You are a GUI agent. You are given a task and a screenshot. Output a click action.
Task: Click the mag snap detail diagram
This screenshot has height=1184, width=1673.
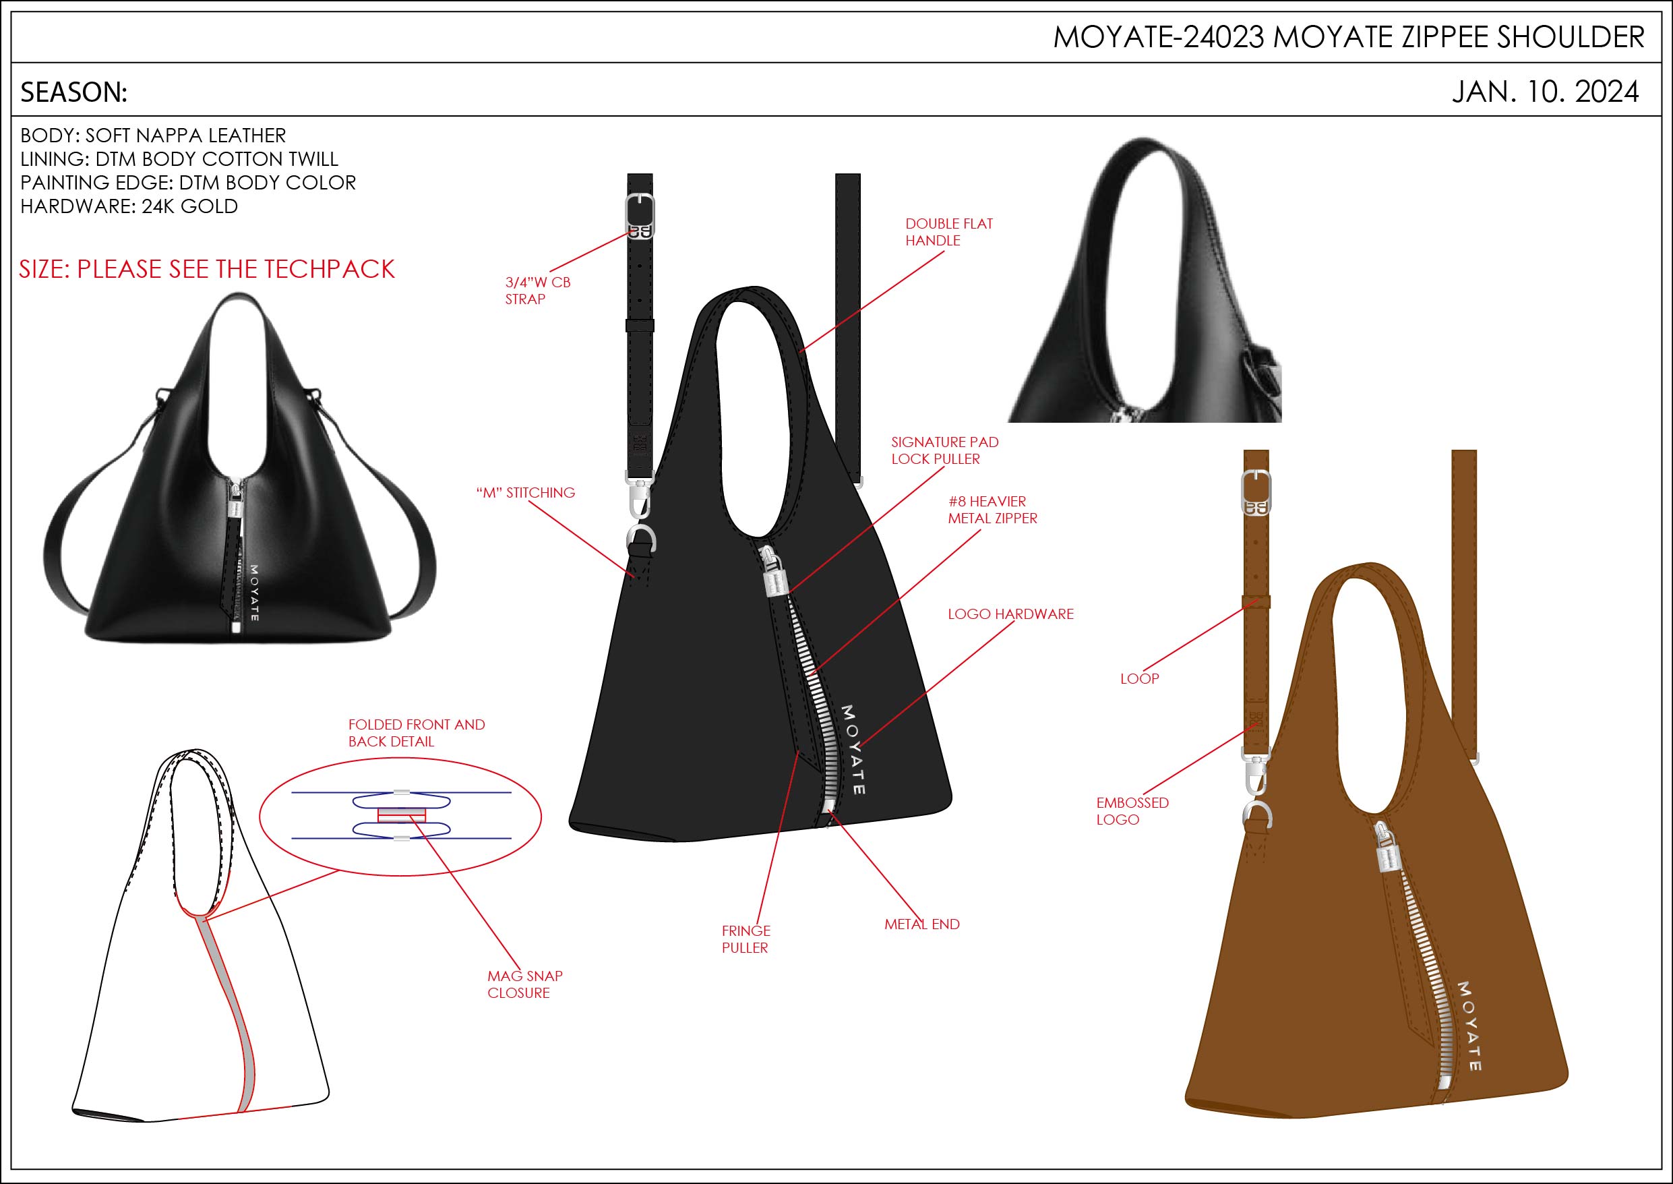[401, 816]
